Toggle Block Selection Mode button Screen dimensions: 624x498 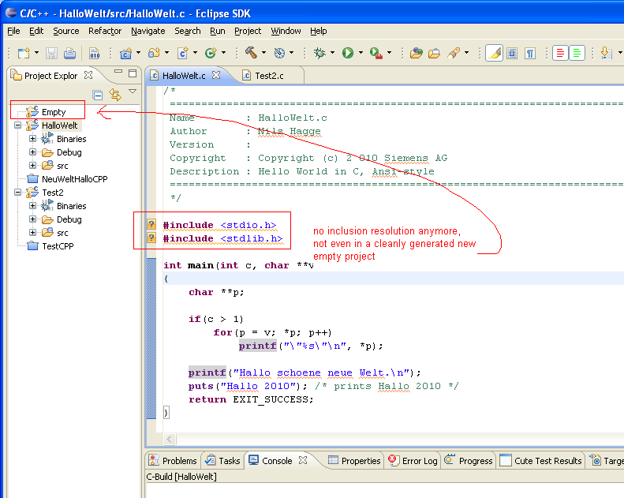[x=512, y=53]
